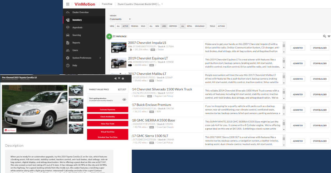The height and width of the screenshot is (173, 331).
Task: Click ADWRITER for the 2007 Chevrolet Impala
Action: [298, 48]
